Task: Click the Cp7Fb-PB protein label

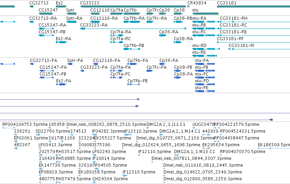Action: coord(137,81)
